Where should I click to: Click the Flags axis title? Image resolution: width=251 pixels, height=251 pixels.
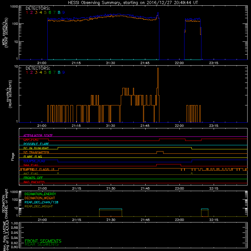(x=13, y=157)
